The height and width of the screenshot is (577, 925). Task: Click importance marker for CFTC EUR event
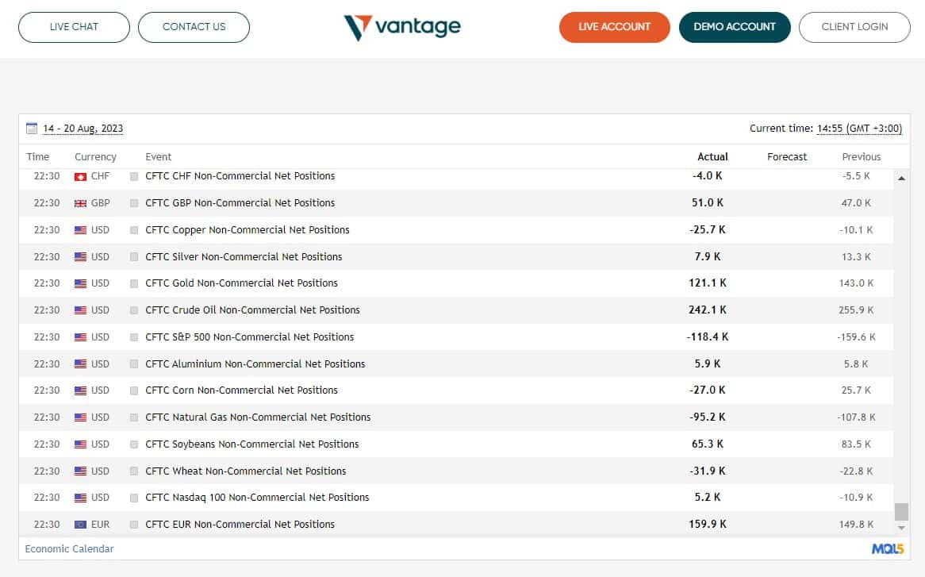point(134,525)
